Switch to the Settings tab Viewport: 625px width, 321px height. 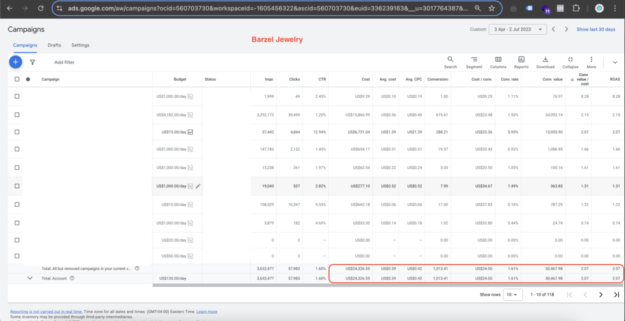80,45
